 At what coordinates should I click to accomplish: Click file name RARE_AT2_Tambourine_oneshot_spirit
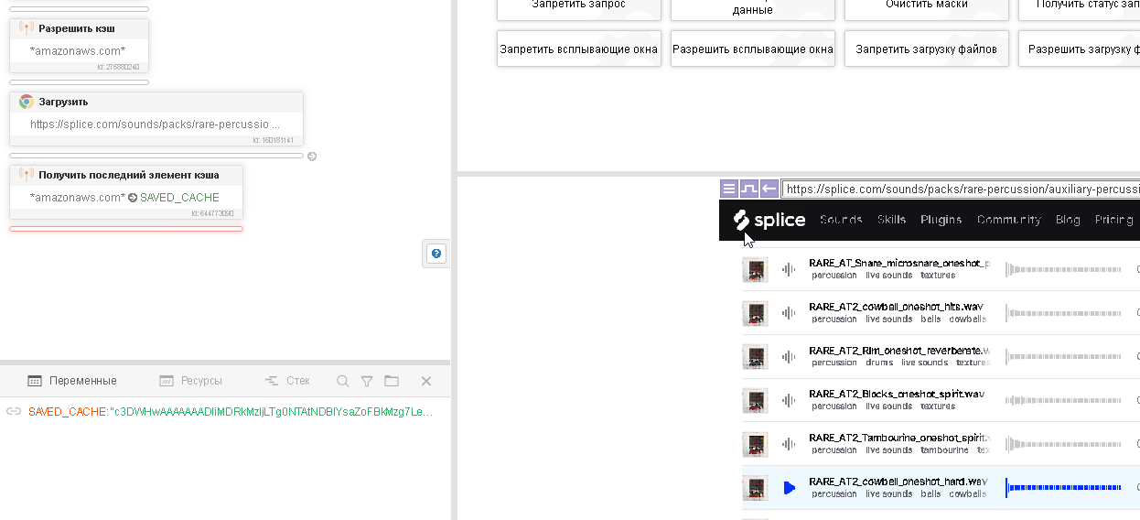point(899,438)
